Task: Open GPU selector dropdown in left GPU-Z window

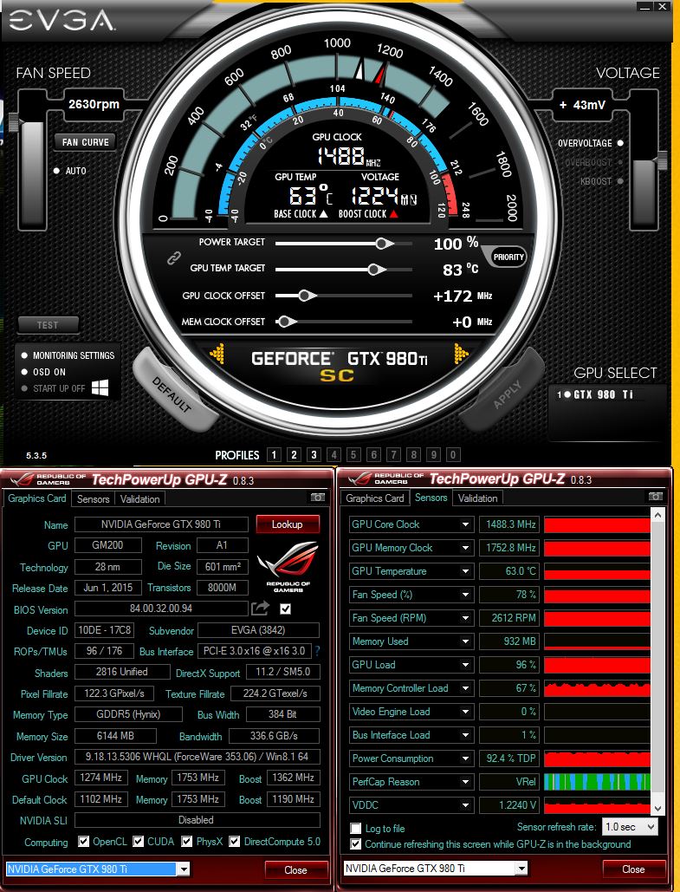Action: coord(183,869)
